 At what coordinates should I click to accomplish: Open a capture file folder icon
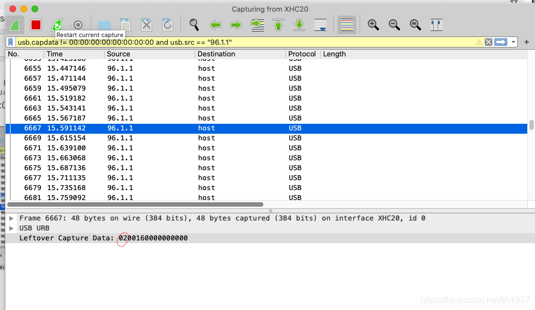tap(105, 25)
